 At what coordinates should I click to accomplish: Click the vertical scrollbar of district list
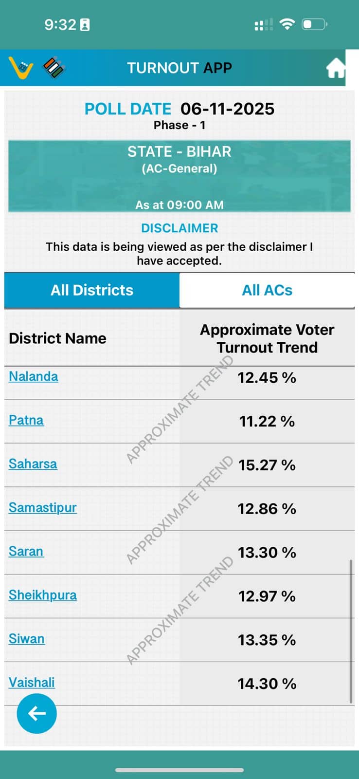click(x=351, y=631)
